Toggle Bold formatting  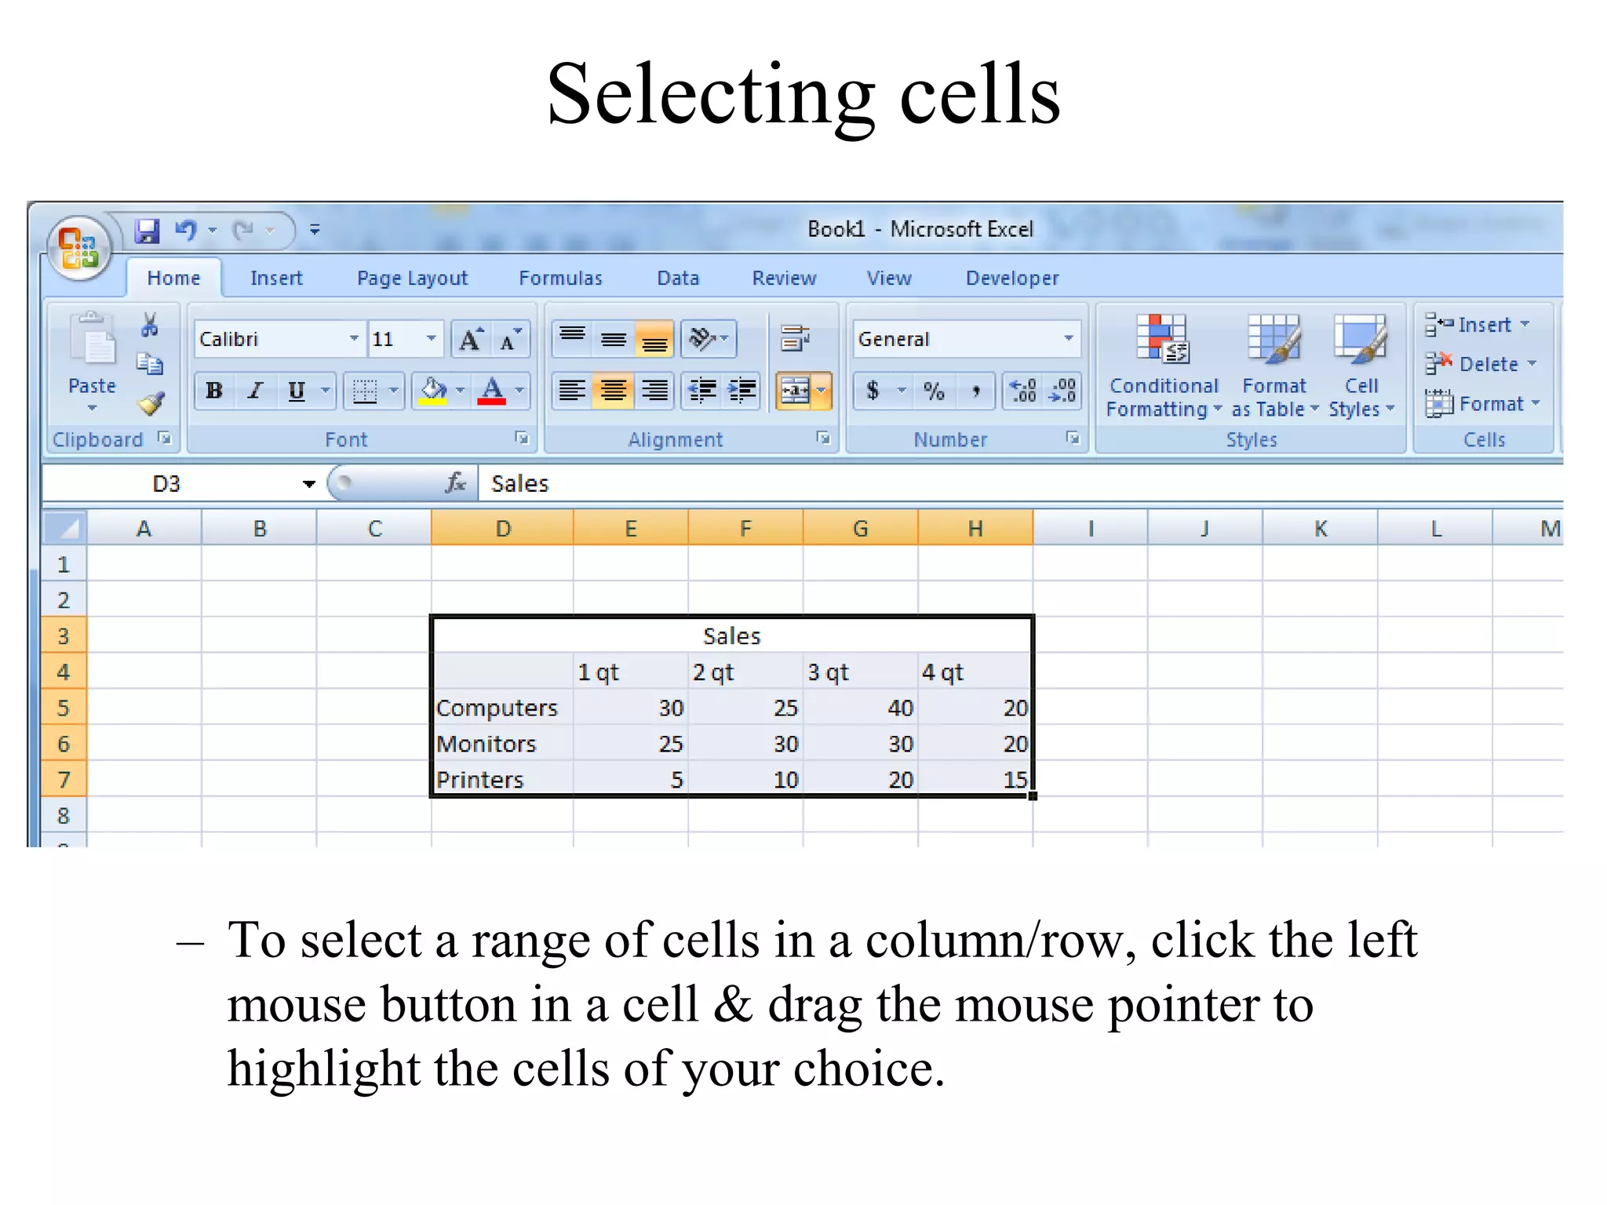click(x=214, y=391)
